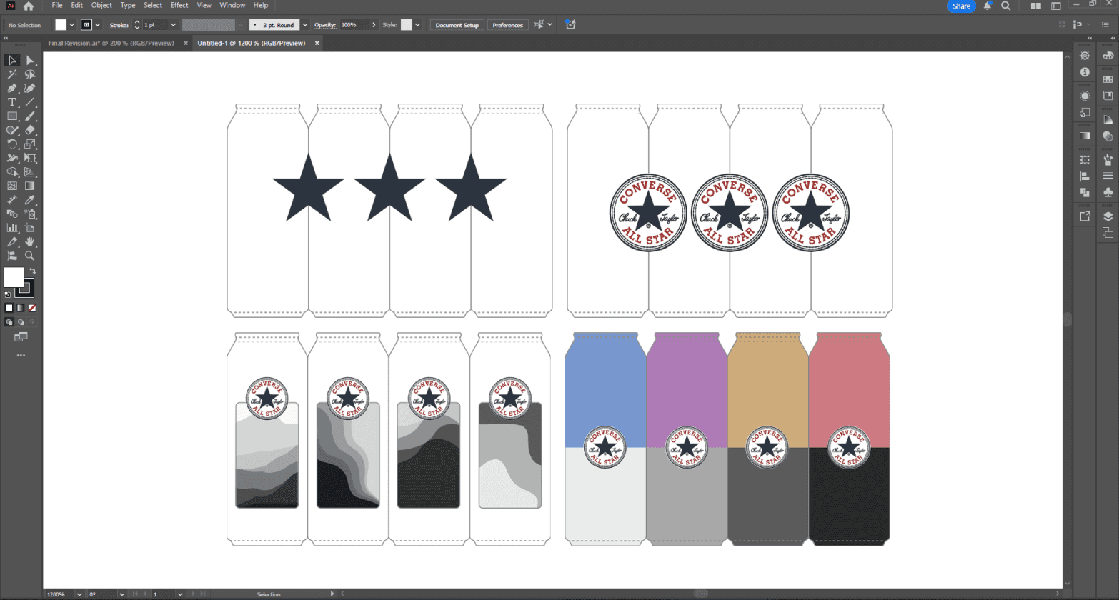Open the Layers panel icon
The image size is (1119, 600).
[1108, 216]
